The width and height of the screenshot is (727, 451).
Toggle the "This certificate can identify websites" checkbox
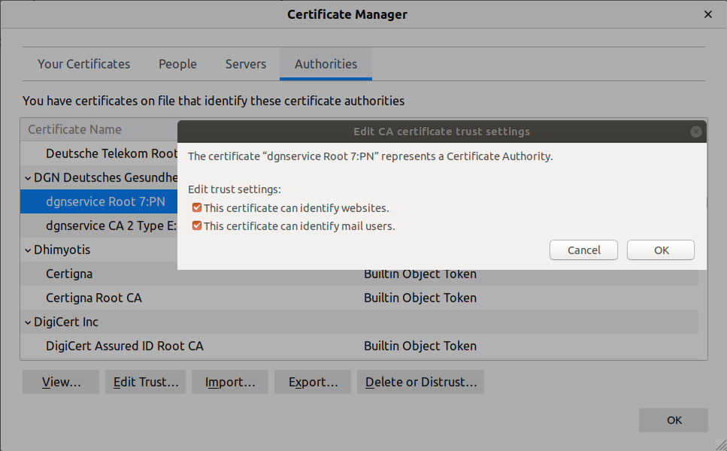(x=196, y=207)
